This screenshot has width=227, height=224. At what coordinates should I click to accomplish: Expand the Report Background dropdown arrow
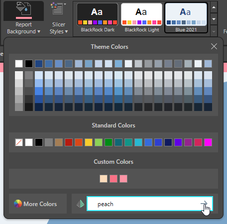39,31
